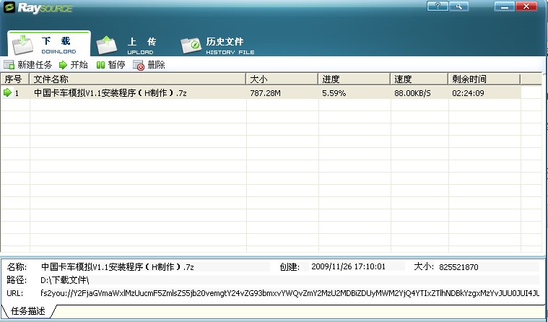Click the speed value 88.00KB/S
This screenshot has height=322, width=548.
[412, 93]
